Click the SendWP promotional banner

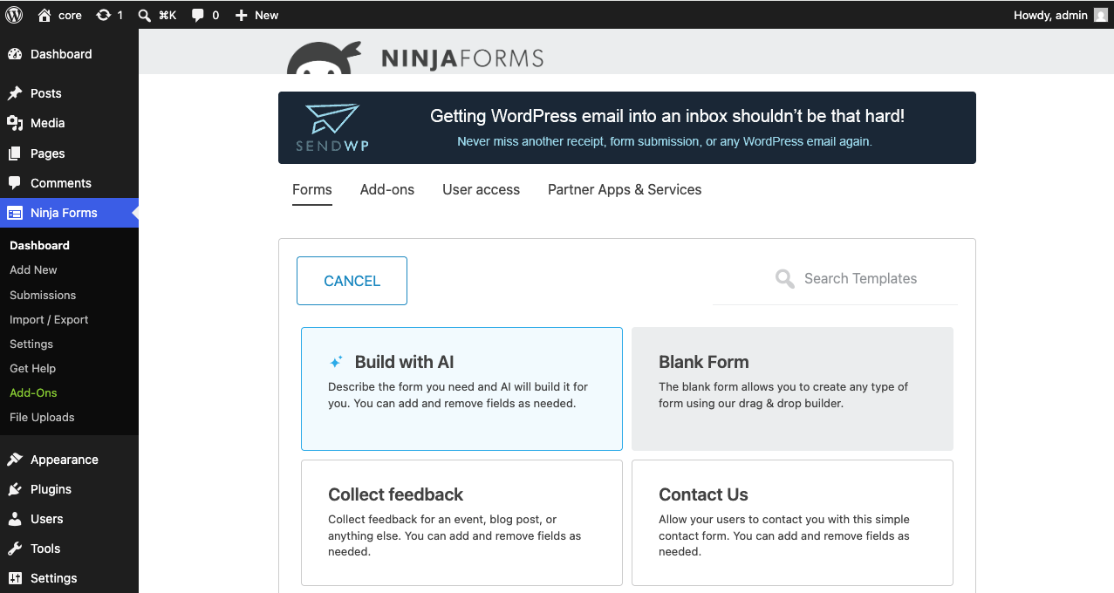click(x=627, y=127)
